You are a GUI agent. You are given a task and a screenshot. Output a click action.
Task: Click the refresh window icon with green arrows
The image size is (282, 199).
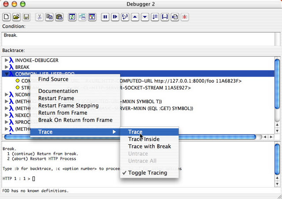[x=72, y=17]
